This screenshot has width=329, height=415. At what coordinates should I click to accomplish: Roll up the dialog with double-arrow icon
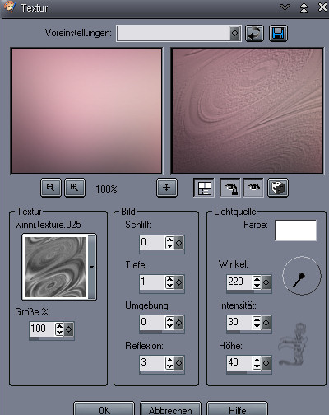coord(304,7)
